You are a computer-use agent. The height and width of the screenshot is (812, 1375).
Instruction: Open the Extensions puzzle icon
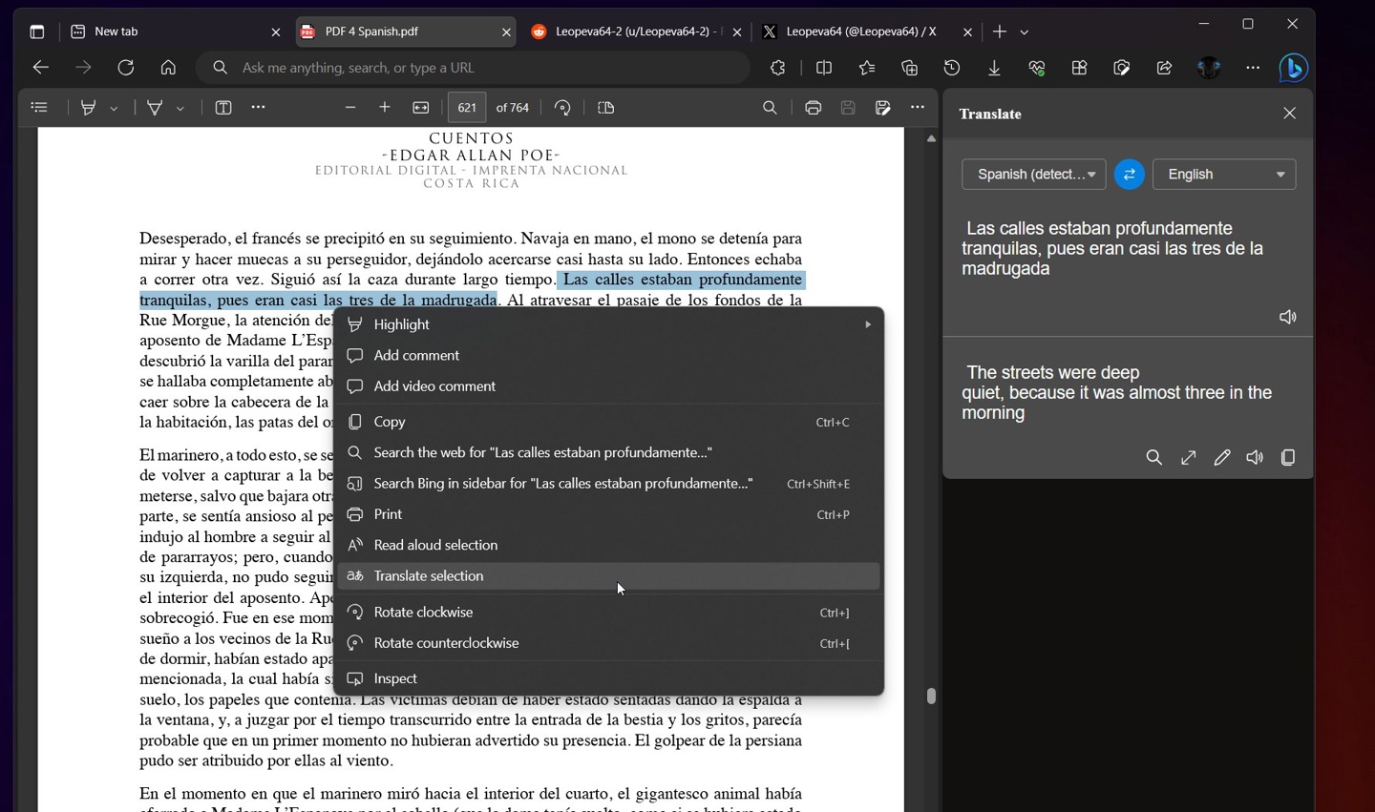(x=778, y=68)
